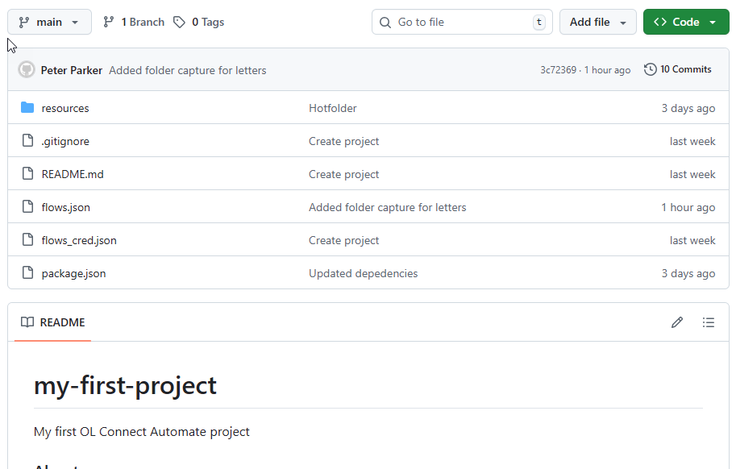Expand the Add file dropdown
Image resolution: width=736 pixels, height=469 pixels.
(597, 22)
